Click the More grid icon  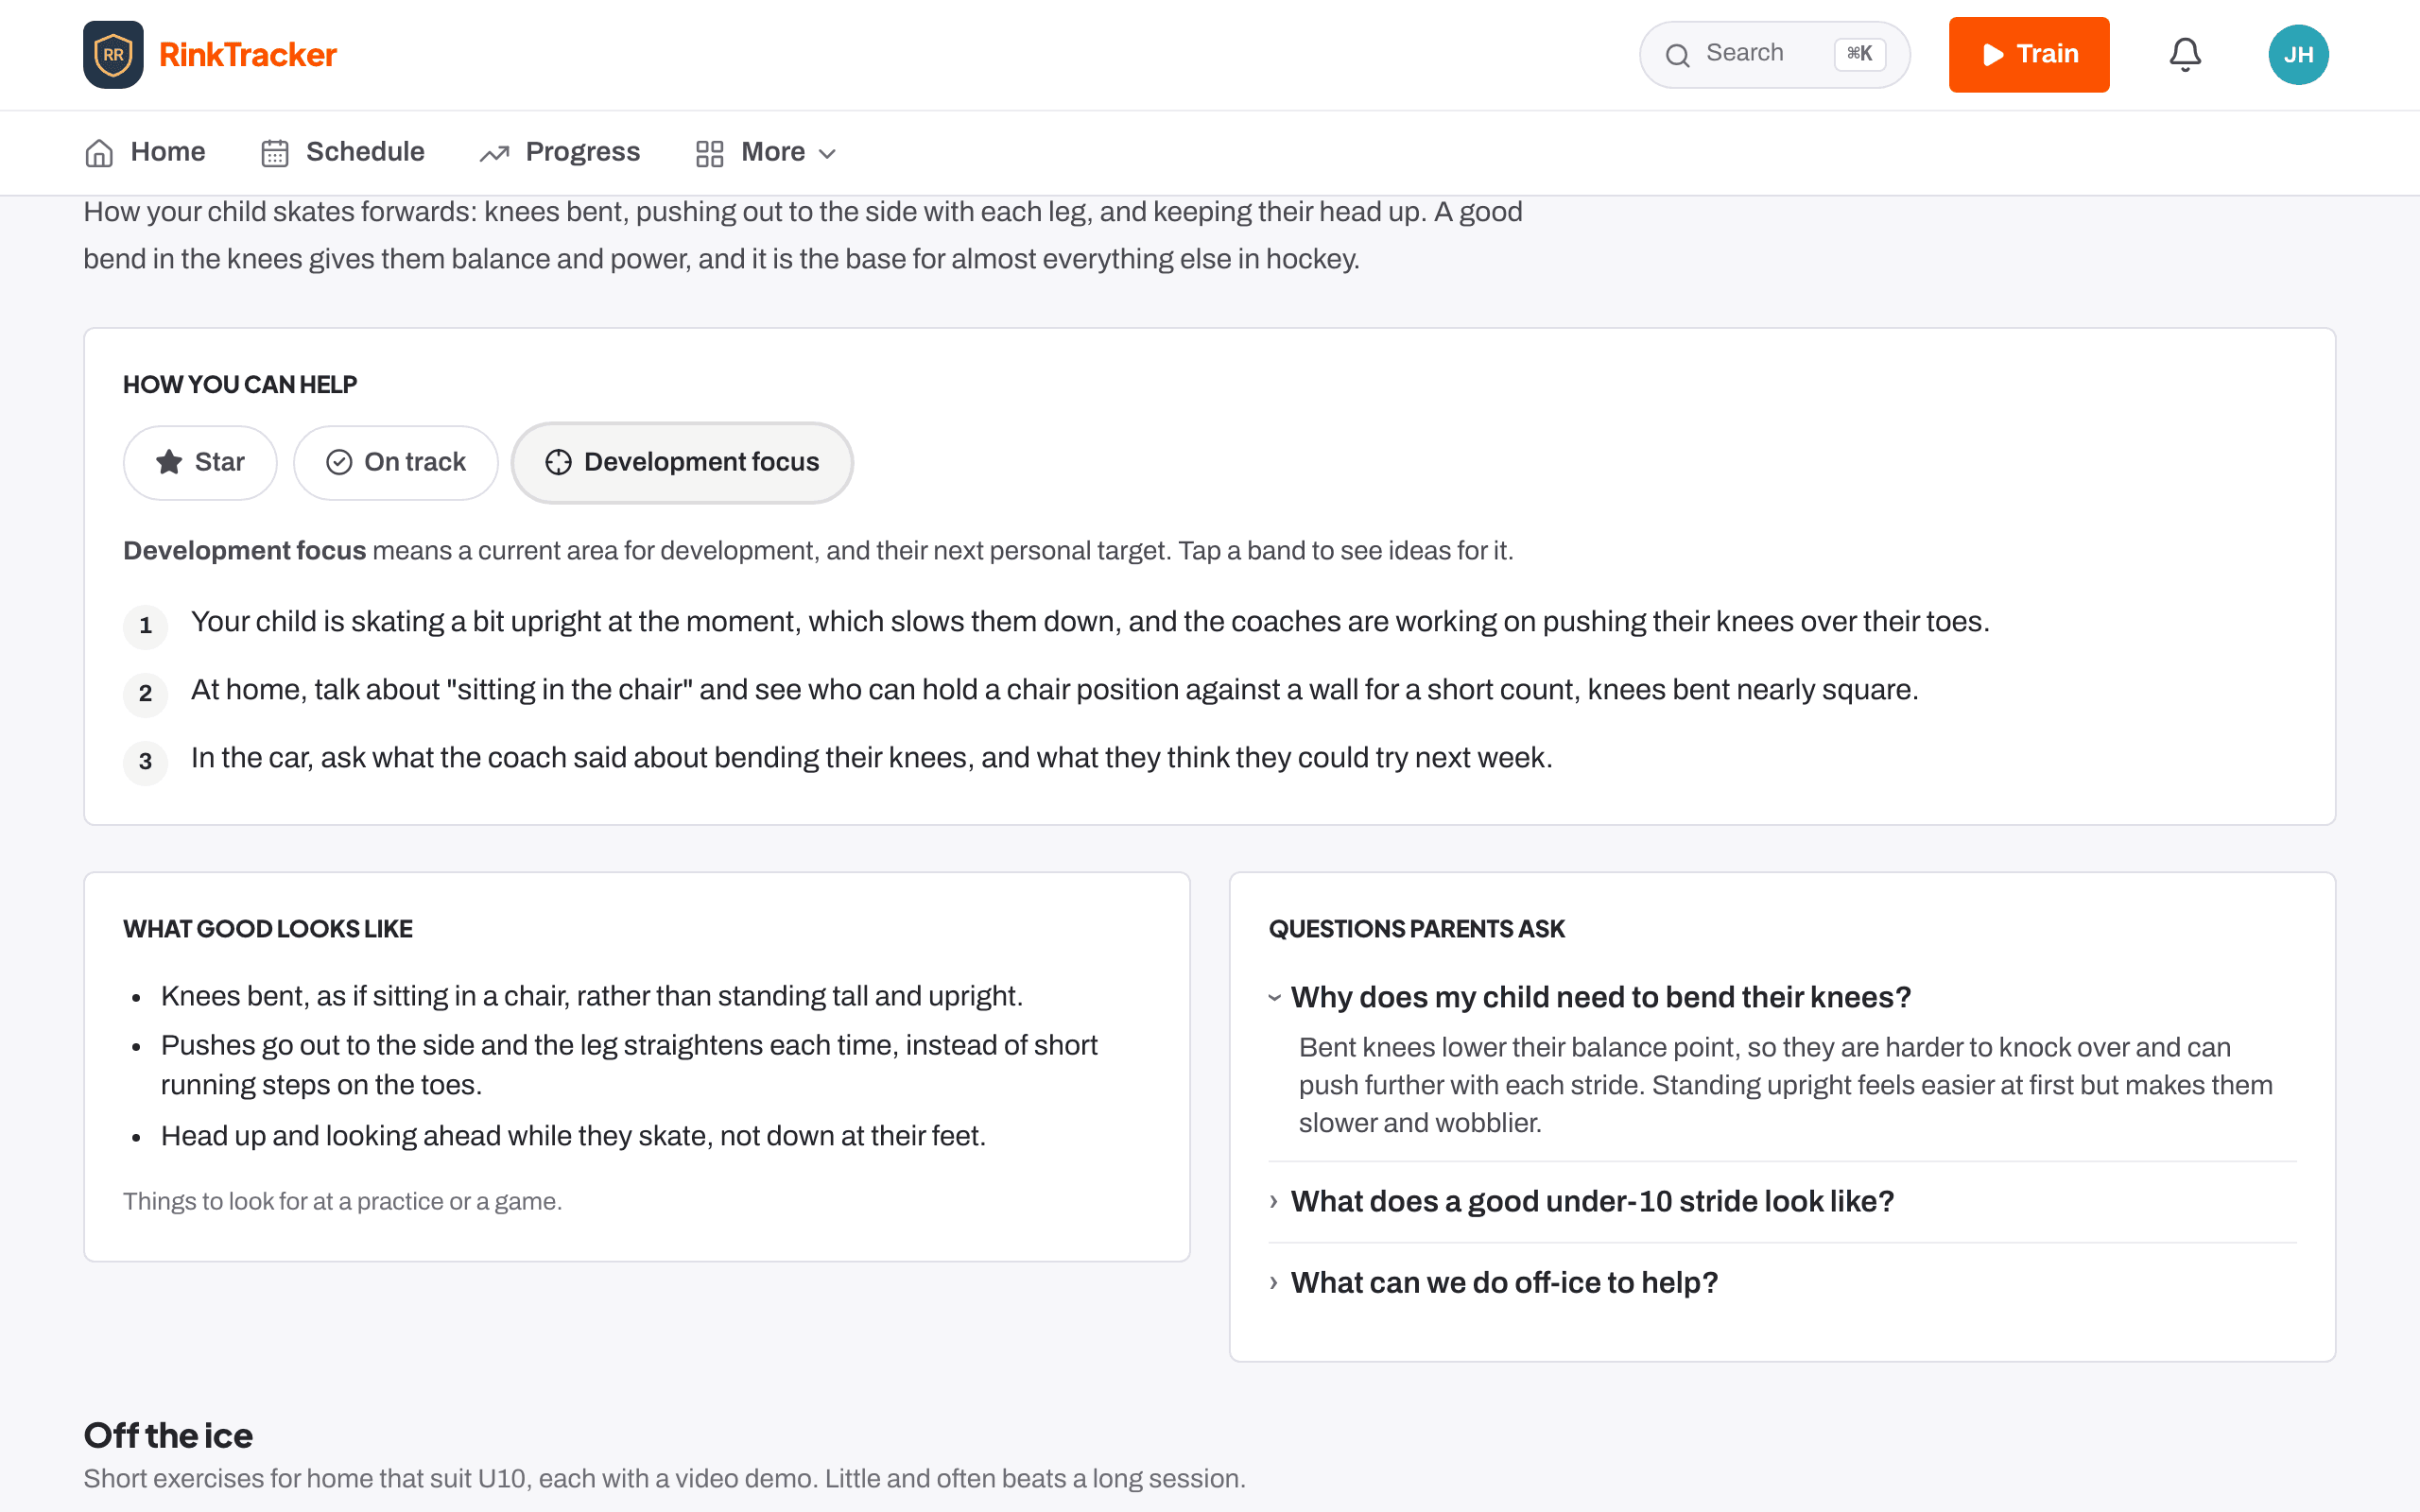coord(710,153)
